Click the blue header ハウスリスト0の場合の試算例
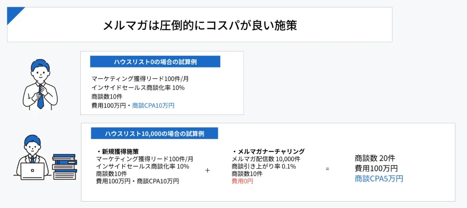 [155, 62]
